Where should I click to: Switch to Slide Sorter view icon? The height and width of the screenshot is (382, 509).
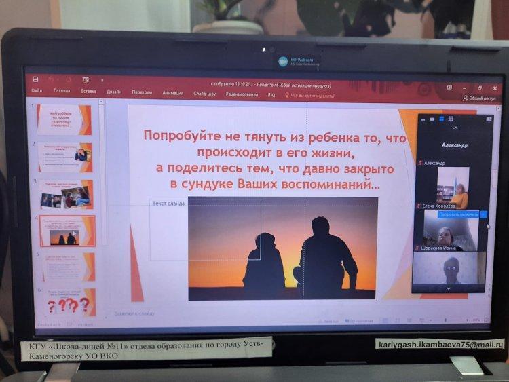pyautogui.click(x=397, y=321)
